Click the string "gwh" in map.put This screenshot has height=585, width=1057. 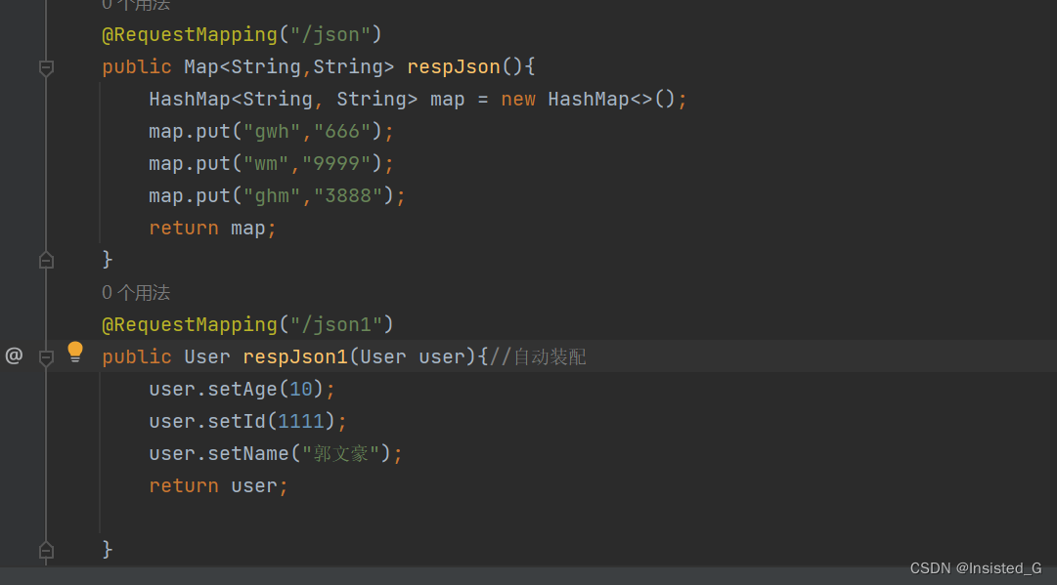271,131
